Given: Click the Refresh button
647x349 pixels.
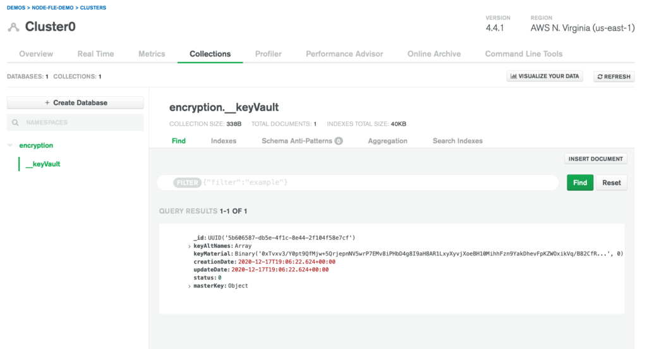Looking at the screenshot, I should (614, 77).
